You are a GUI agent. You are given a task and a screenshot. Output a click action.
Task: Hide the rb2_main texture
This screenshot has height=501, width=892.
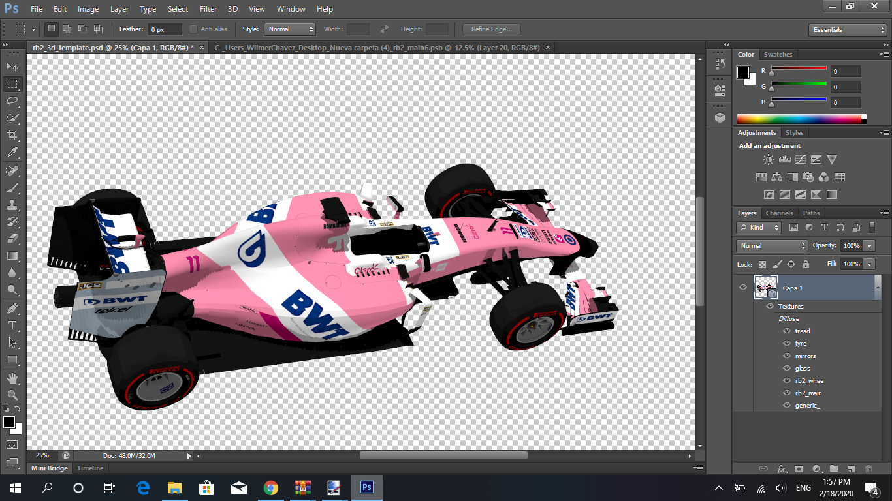point(787,393)
